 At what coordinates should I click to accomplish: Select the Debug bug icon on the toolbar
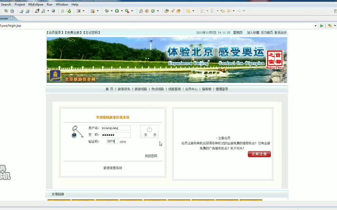106,11
